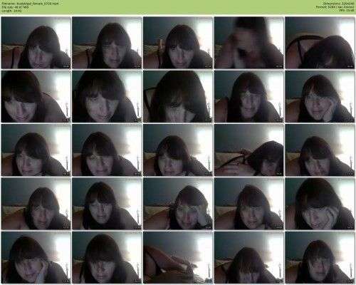The height and width of the screenshot is (285, 356).
Task: Open the third-row thumbnail with head turned down
Action: click(x=249, y=150)
